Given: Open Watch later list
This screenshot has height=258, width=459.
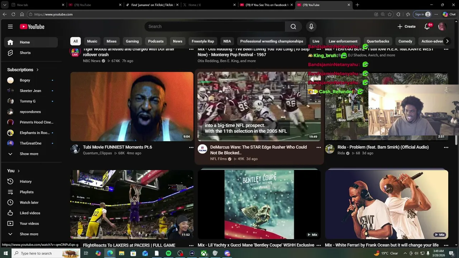Looking at the screenshot, I should point(31,202).
